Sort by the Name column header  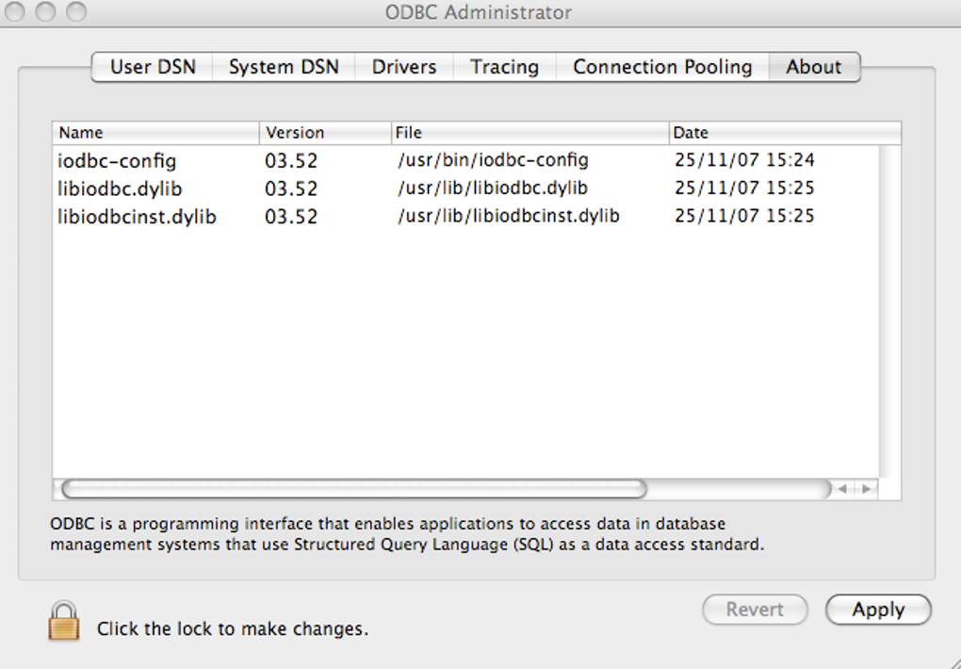tap(155, 133)
